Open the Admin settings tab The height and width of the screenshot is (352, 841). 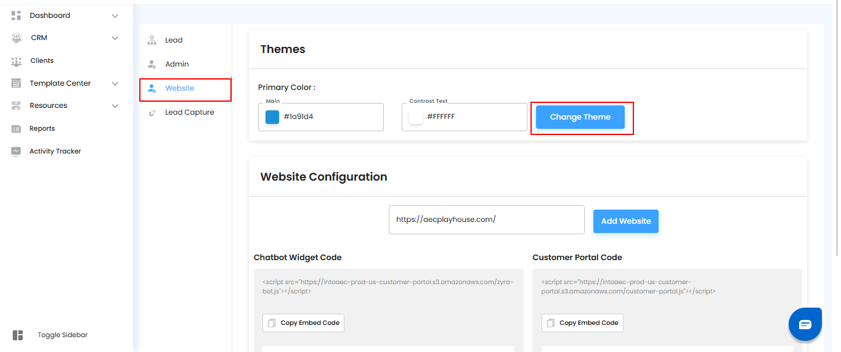(x=176, y=64)
